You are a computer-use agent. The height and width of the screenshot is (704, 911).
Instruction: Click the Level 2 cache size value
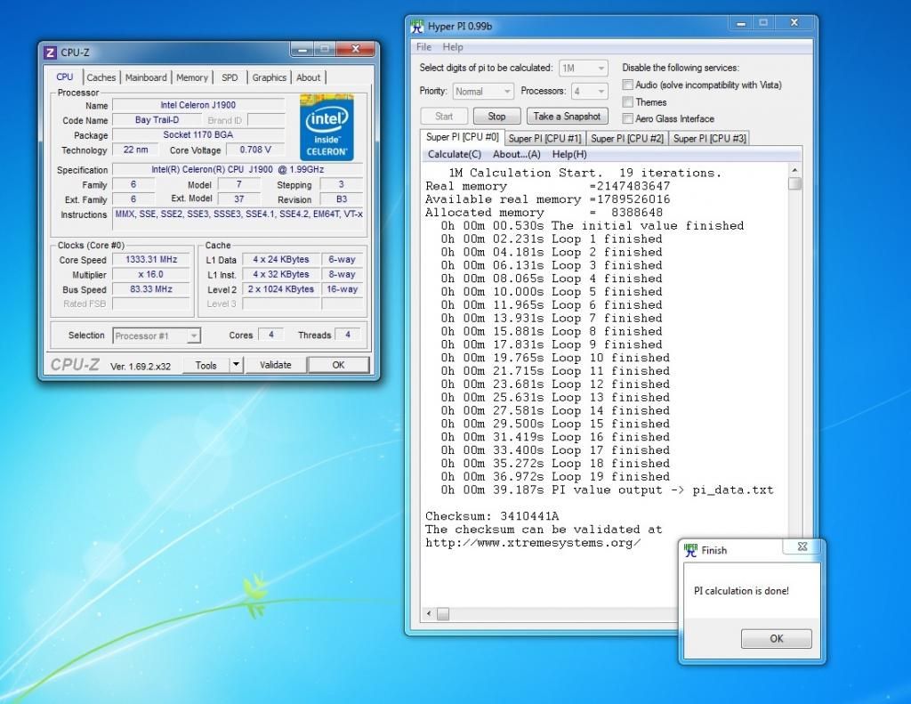click(x=281, y=289)
